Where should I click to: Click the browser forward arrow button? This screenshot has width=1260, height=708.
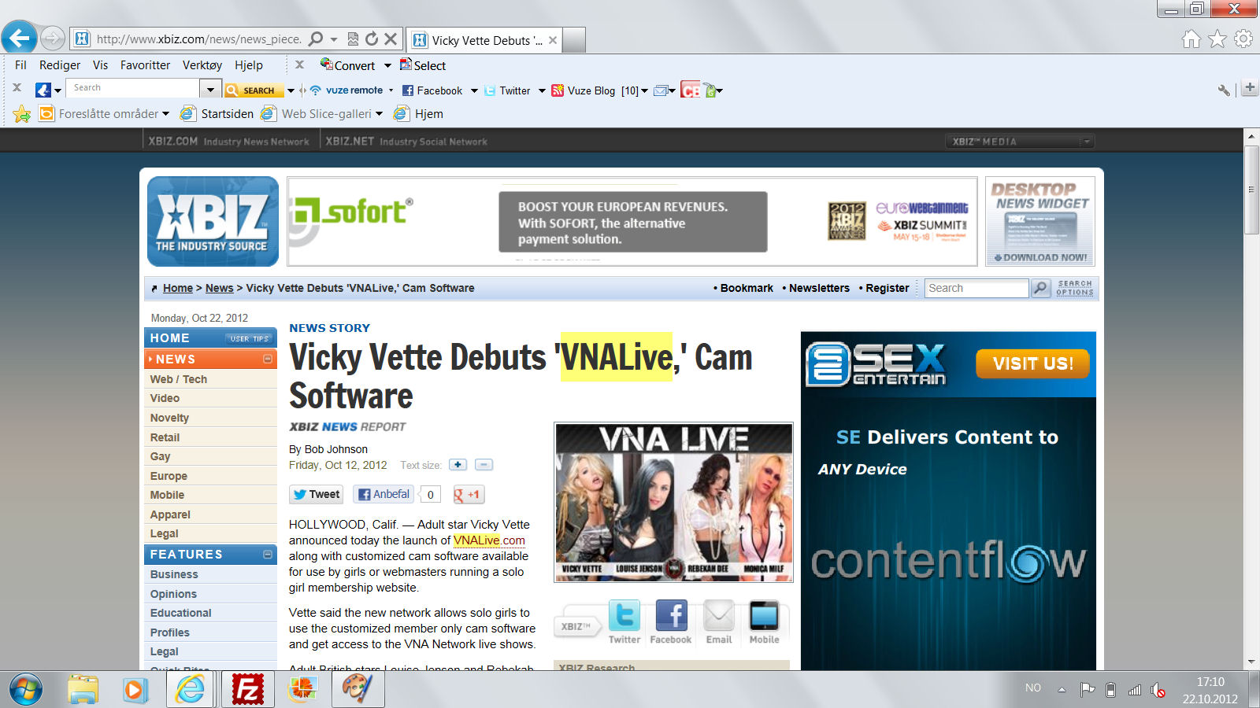(x=53, y=38)
